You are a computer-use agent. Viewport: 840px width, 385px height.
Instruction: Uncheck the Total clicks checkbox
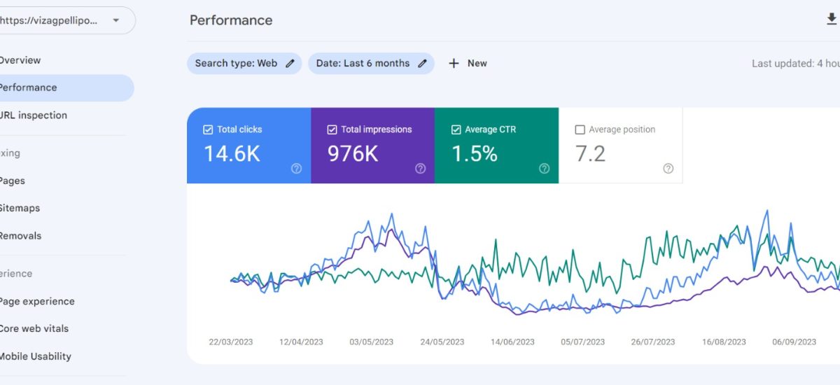(208, 129)
